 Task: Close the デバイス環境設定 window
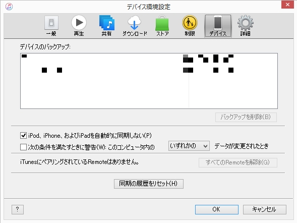[x=287, y=5]
